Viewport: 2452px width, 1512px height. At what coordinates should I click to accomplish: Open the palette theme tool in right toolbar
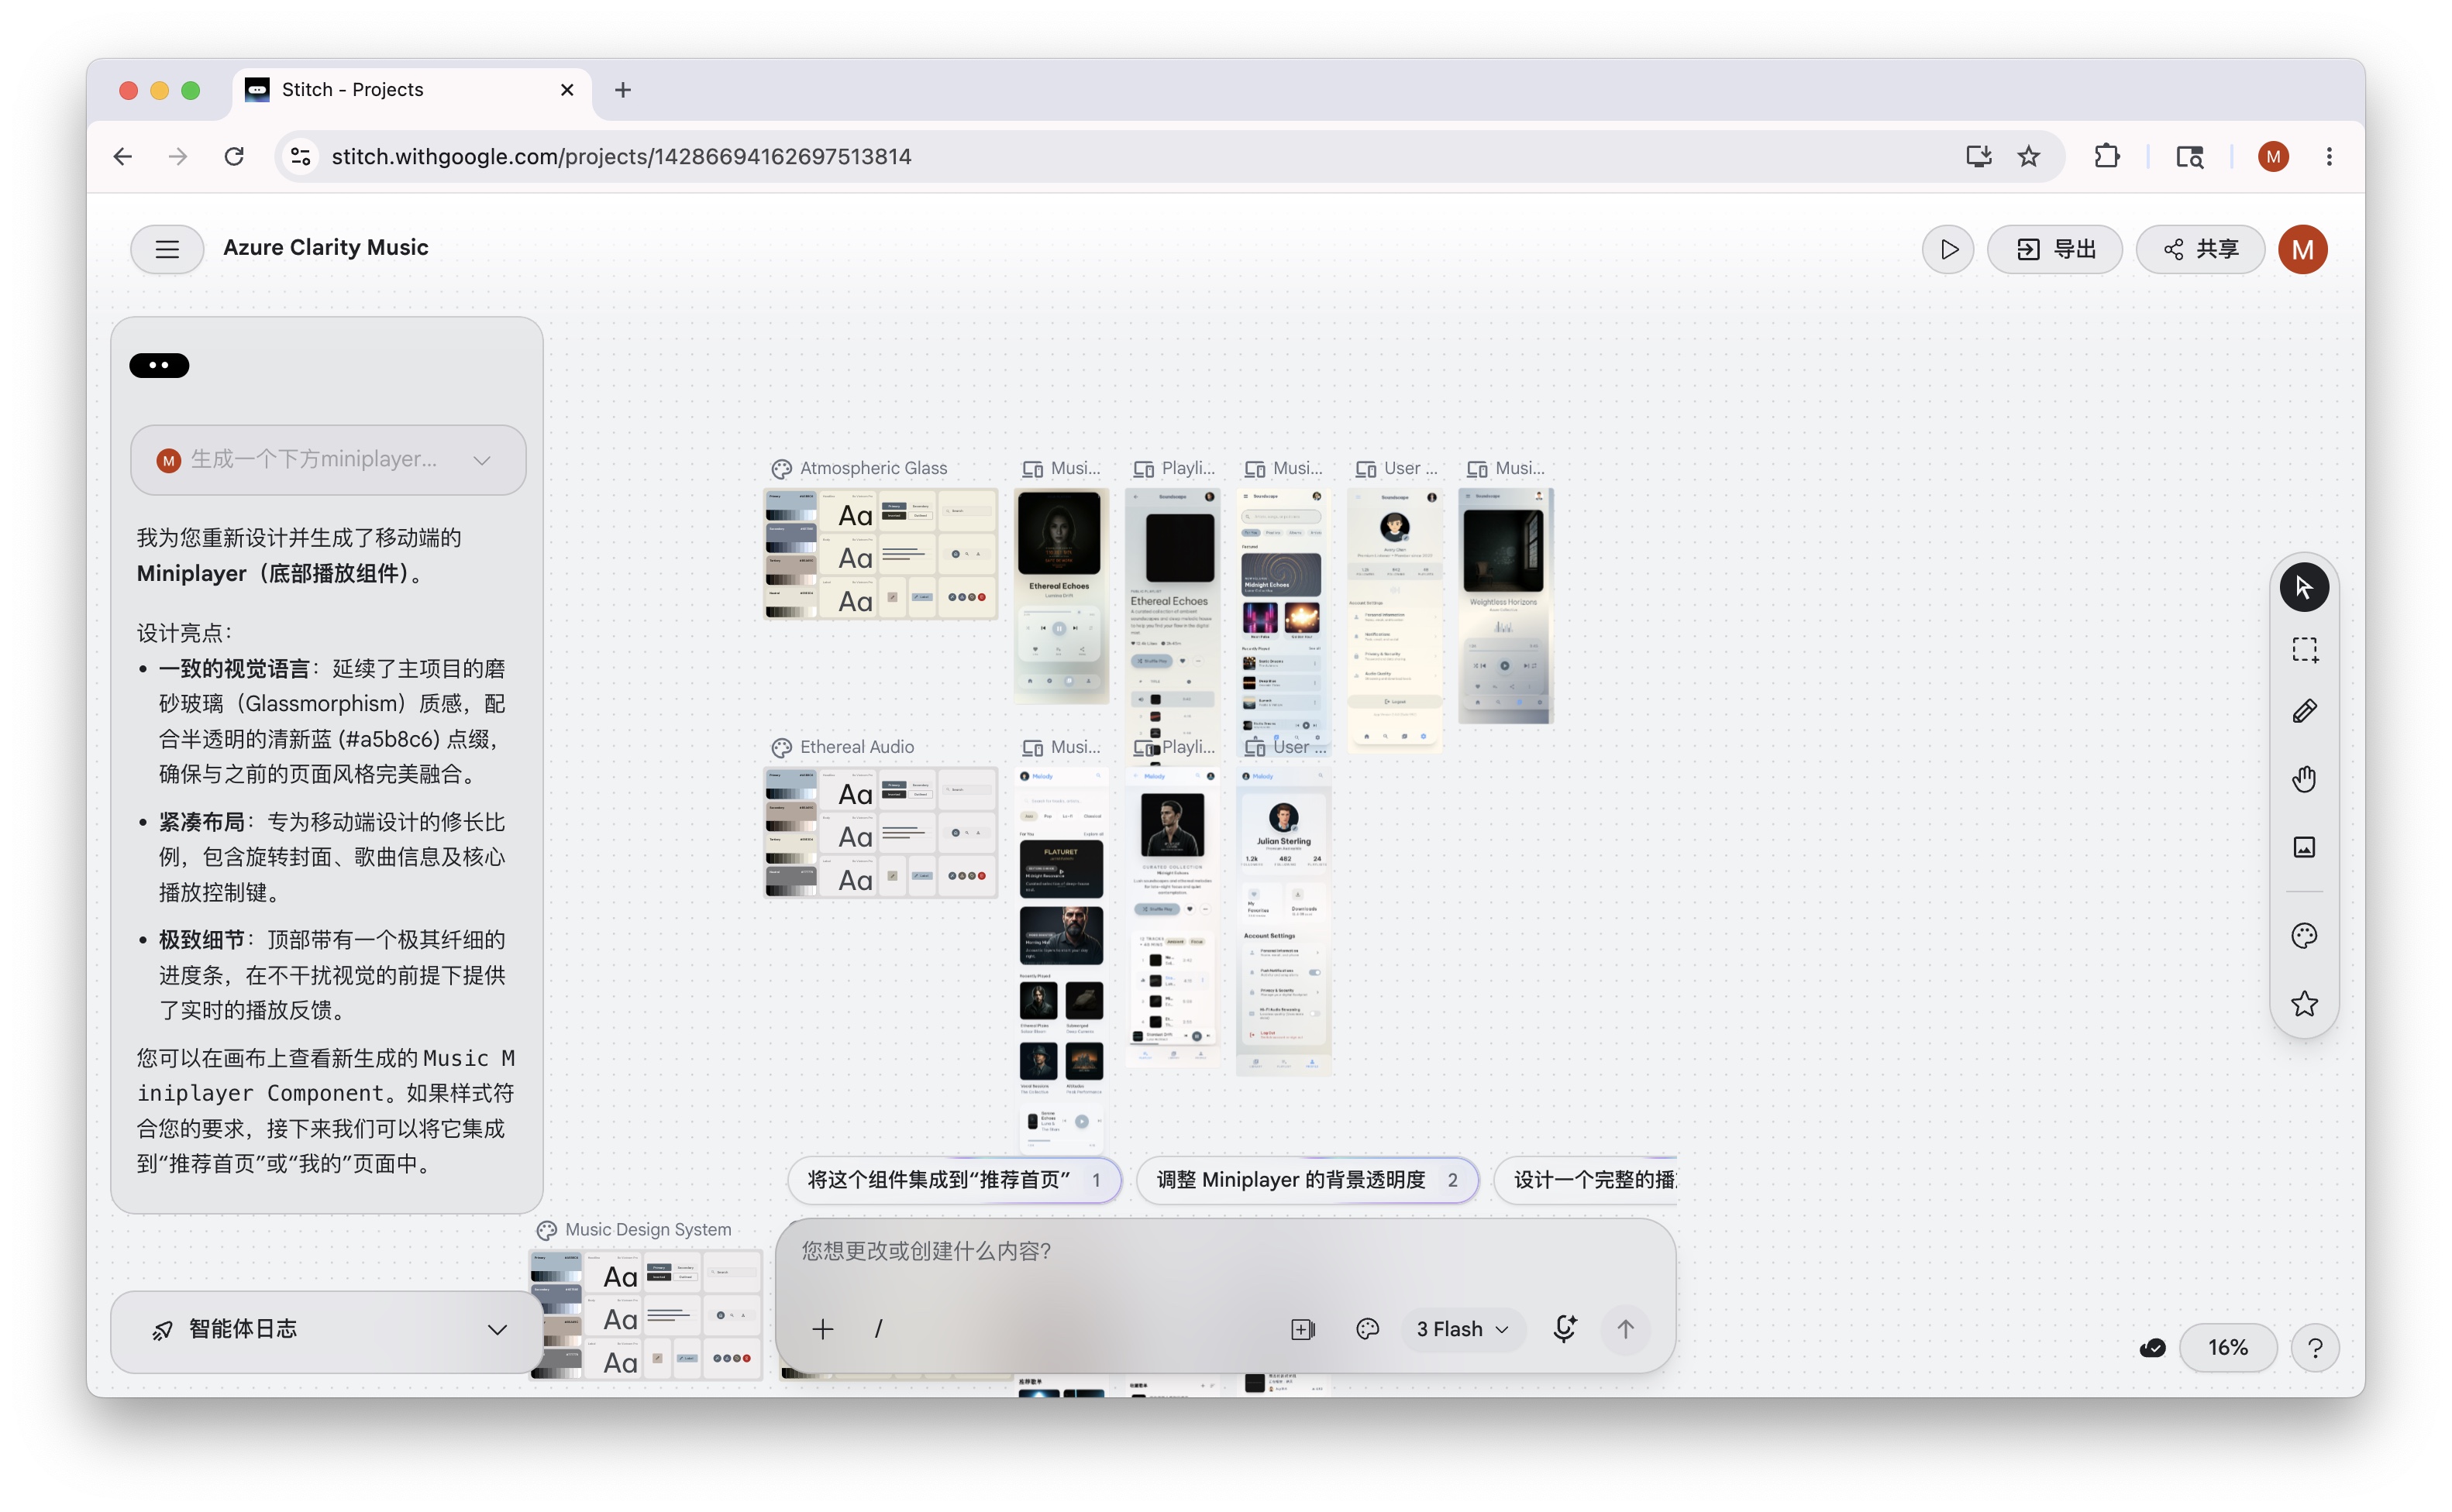[x=2303, y=935]
